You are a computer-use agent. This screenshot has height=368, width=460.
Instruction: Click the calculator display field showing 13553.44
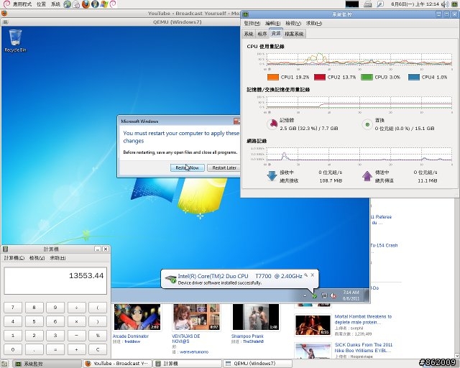tap(55, 280)
